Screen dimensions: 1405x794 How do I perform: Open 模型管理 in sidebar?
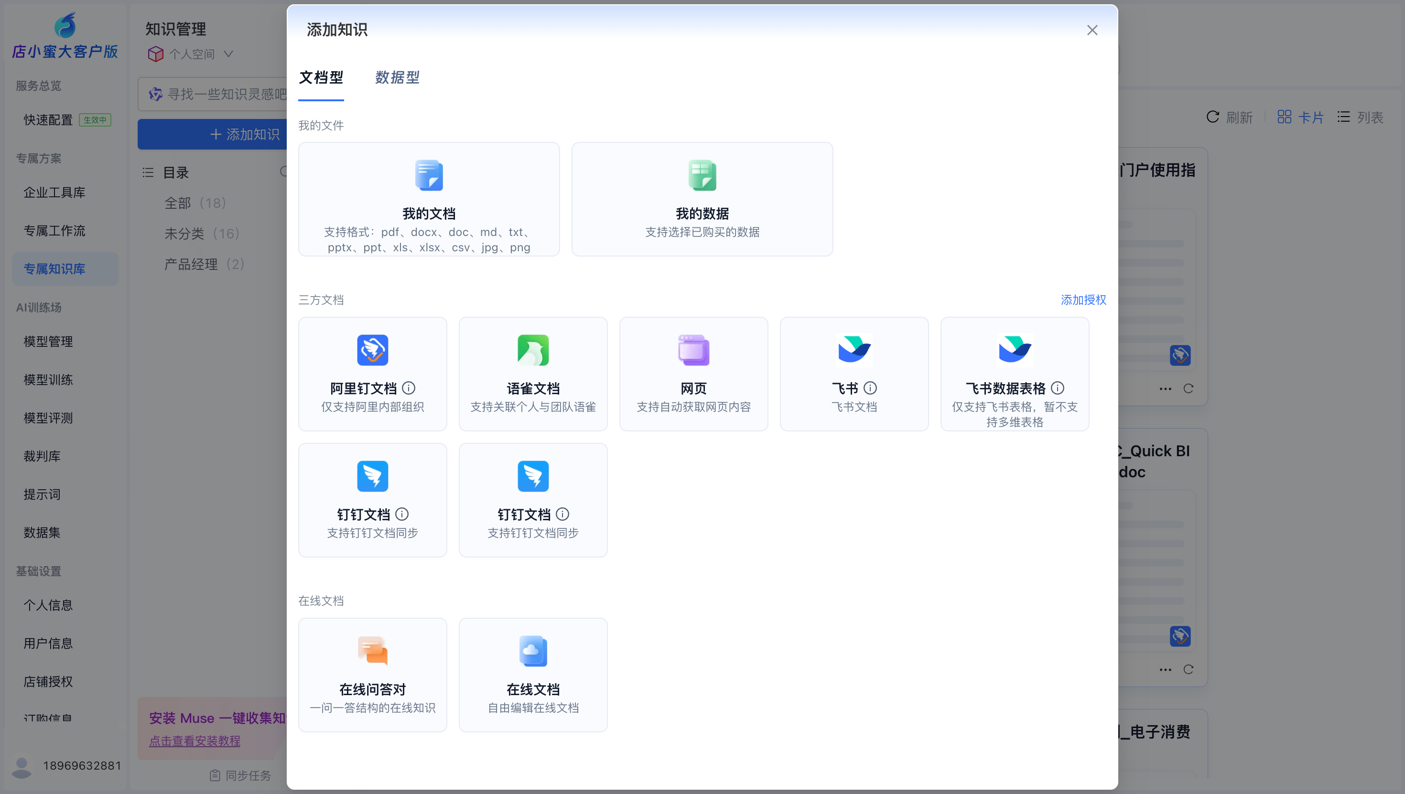click(x=48, y=342)
